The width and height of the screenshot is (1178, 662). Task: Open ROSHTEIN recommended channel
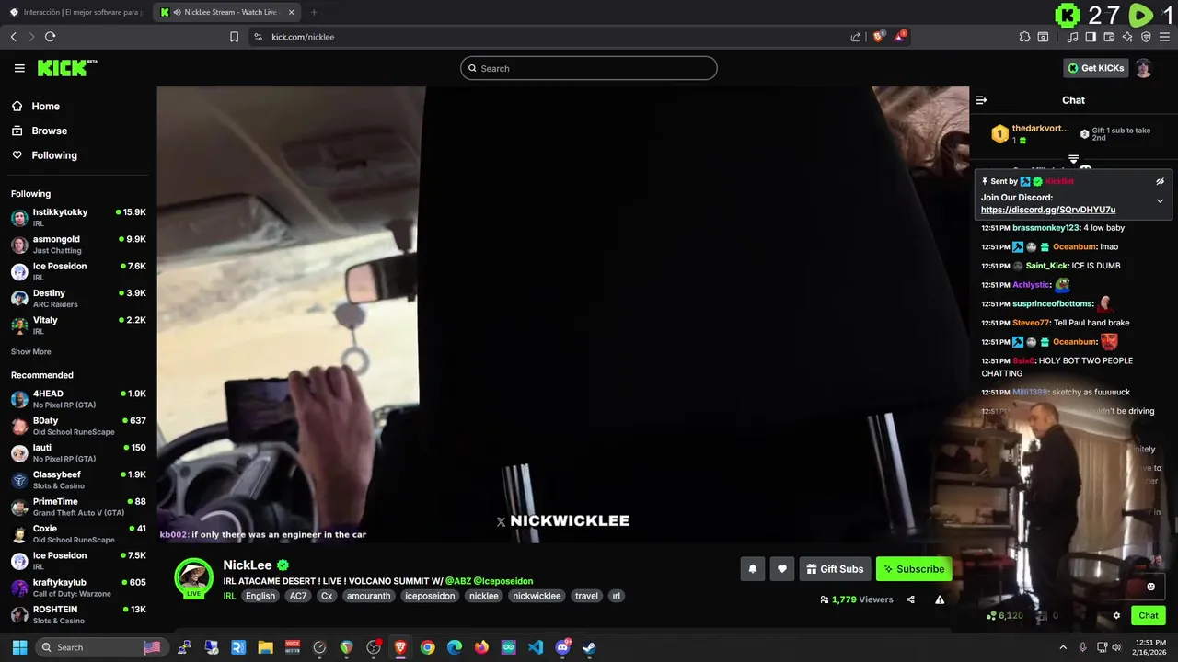tap(78, 615)
